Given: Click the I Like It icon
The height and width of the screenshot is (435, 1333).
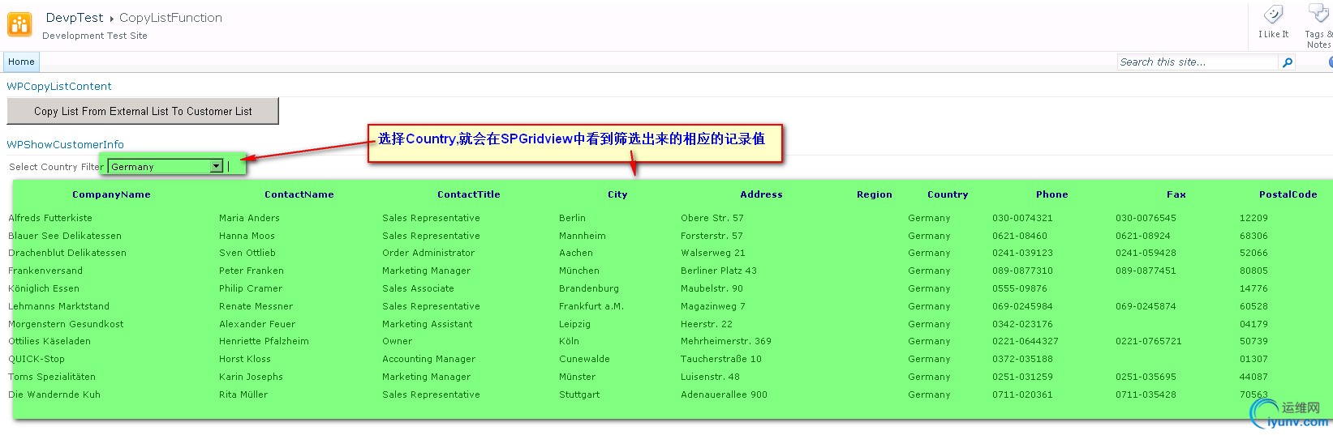Looking at the screenshot, I should [x=1273, y=15].
